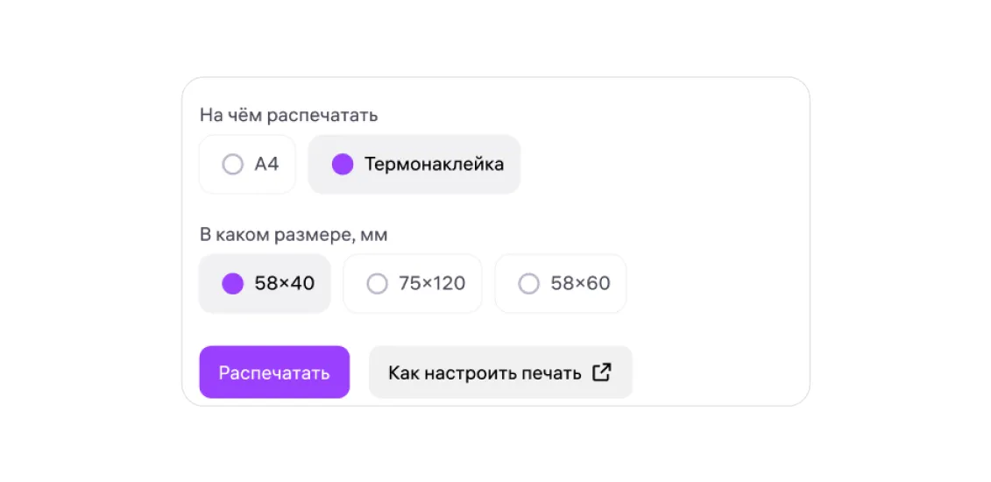Click the В каком размере, мм heading
Screen dimensions: 991x482
(x=294, y=234)
